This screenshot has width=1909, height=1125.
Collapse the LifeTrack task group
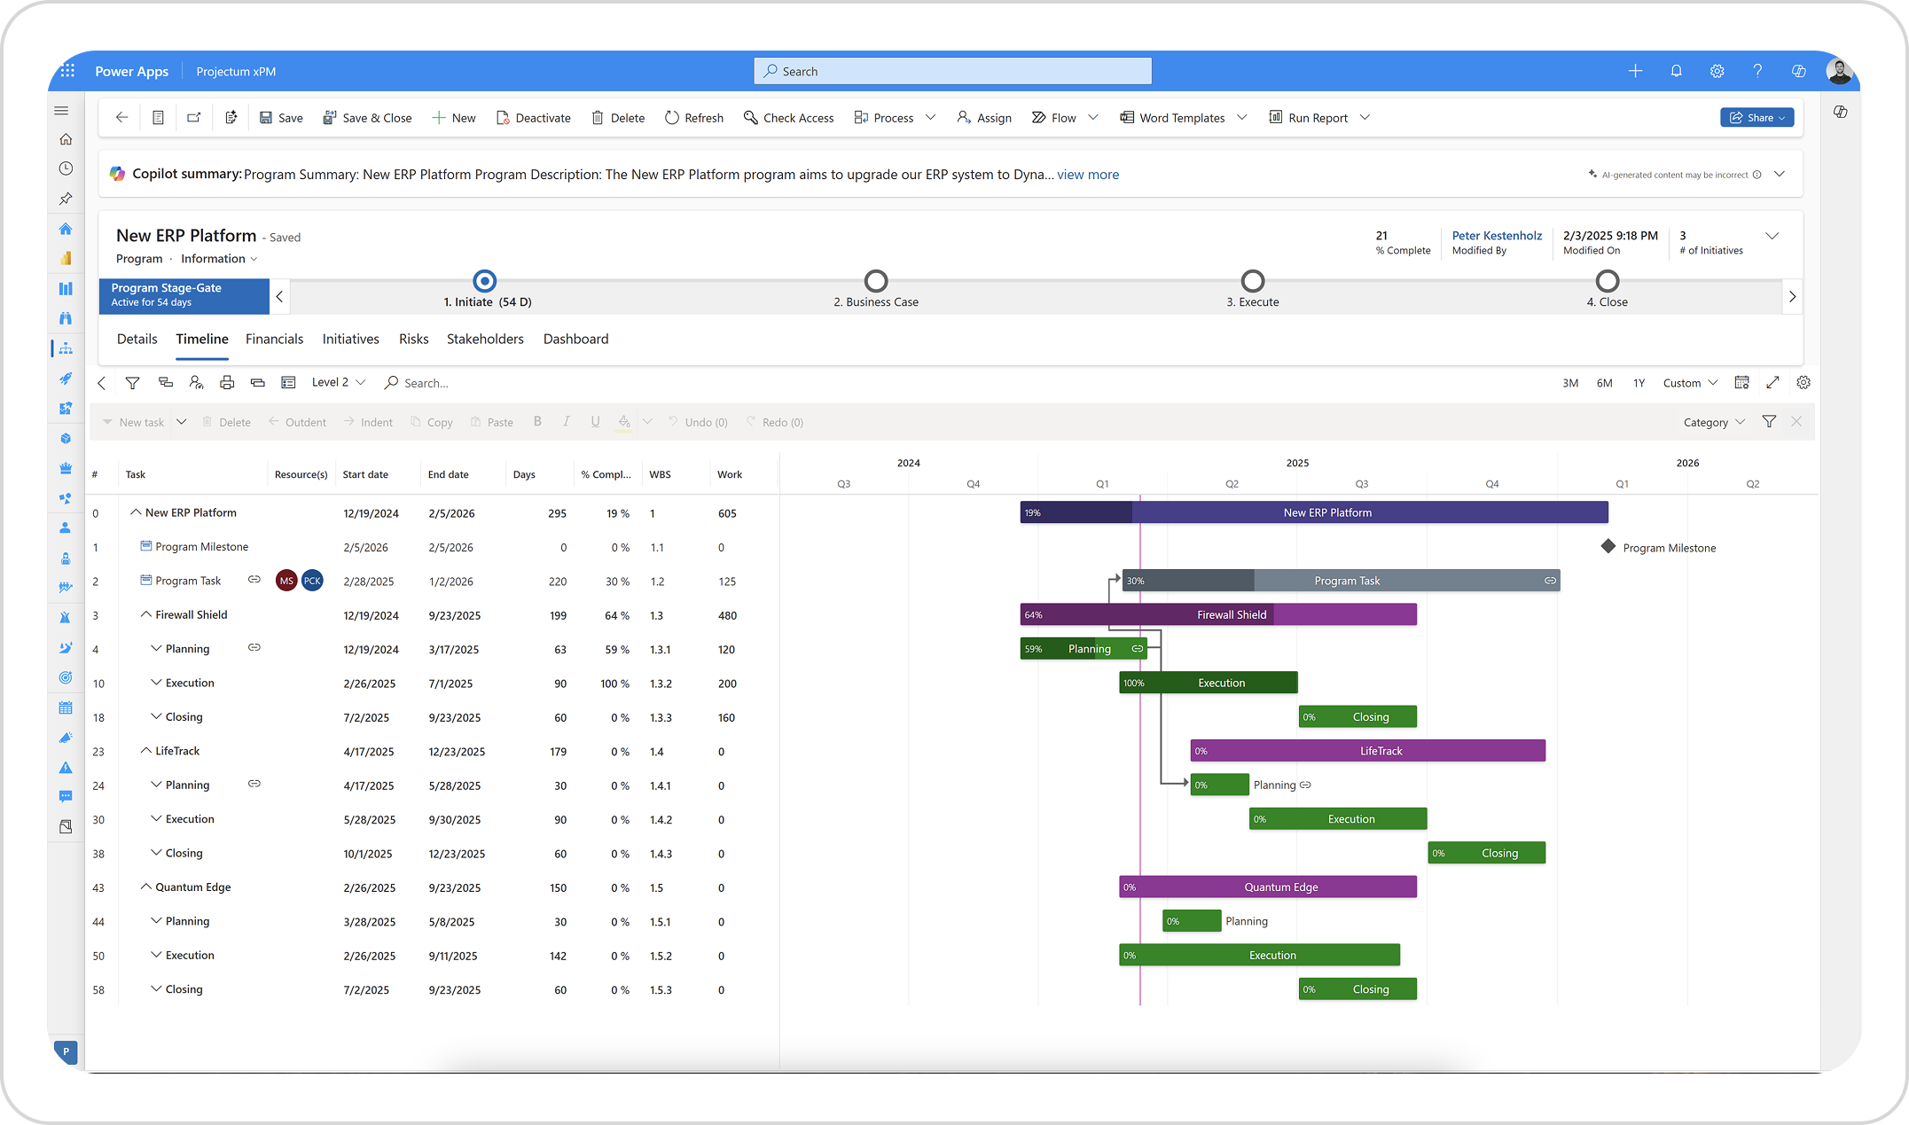point(146,750)
